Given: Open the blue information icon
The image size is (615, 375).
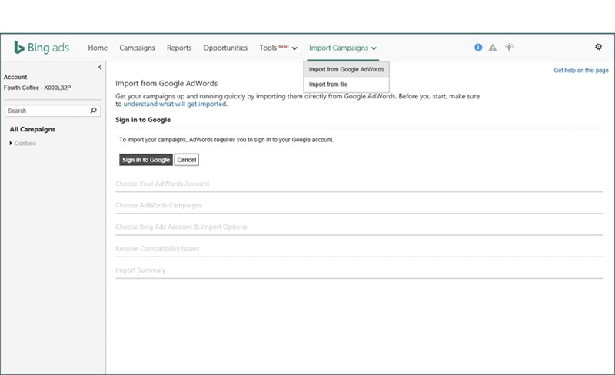Looking at the screenshot, I should pyautogui.click(x=478, y=48).
